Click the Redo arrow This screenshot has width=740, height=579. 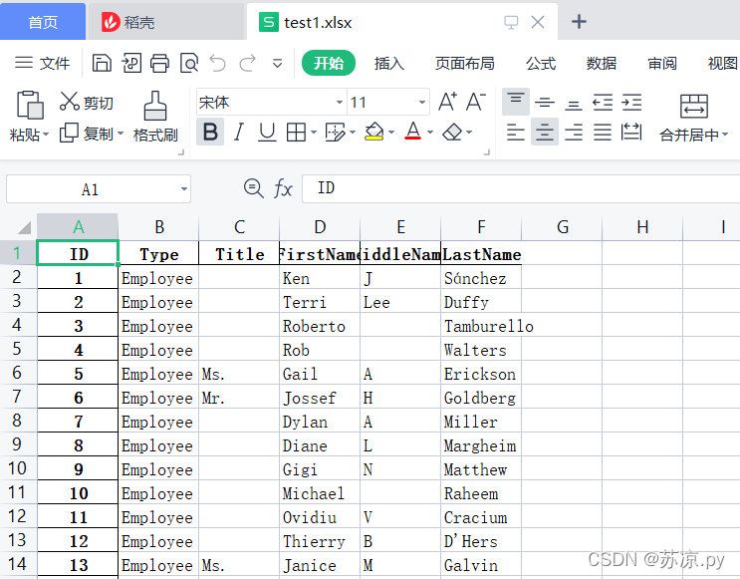point(248,63)
